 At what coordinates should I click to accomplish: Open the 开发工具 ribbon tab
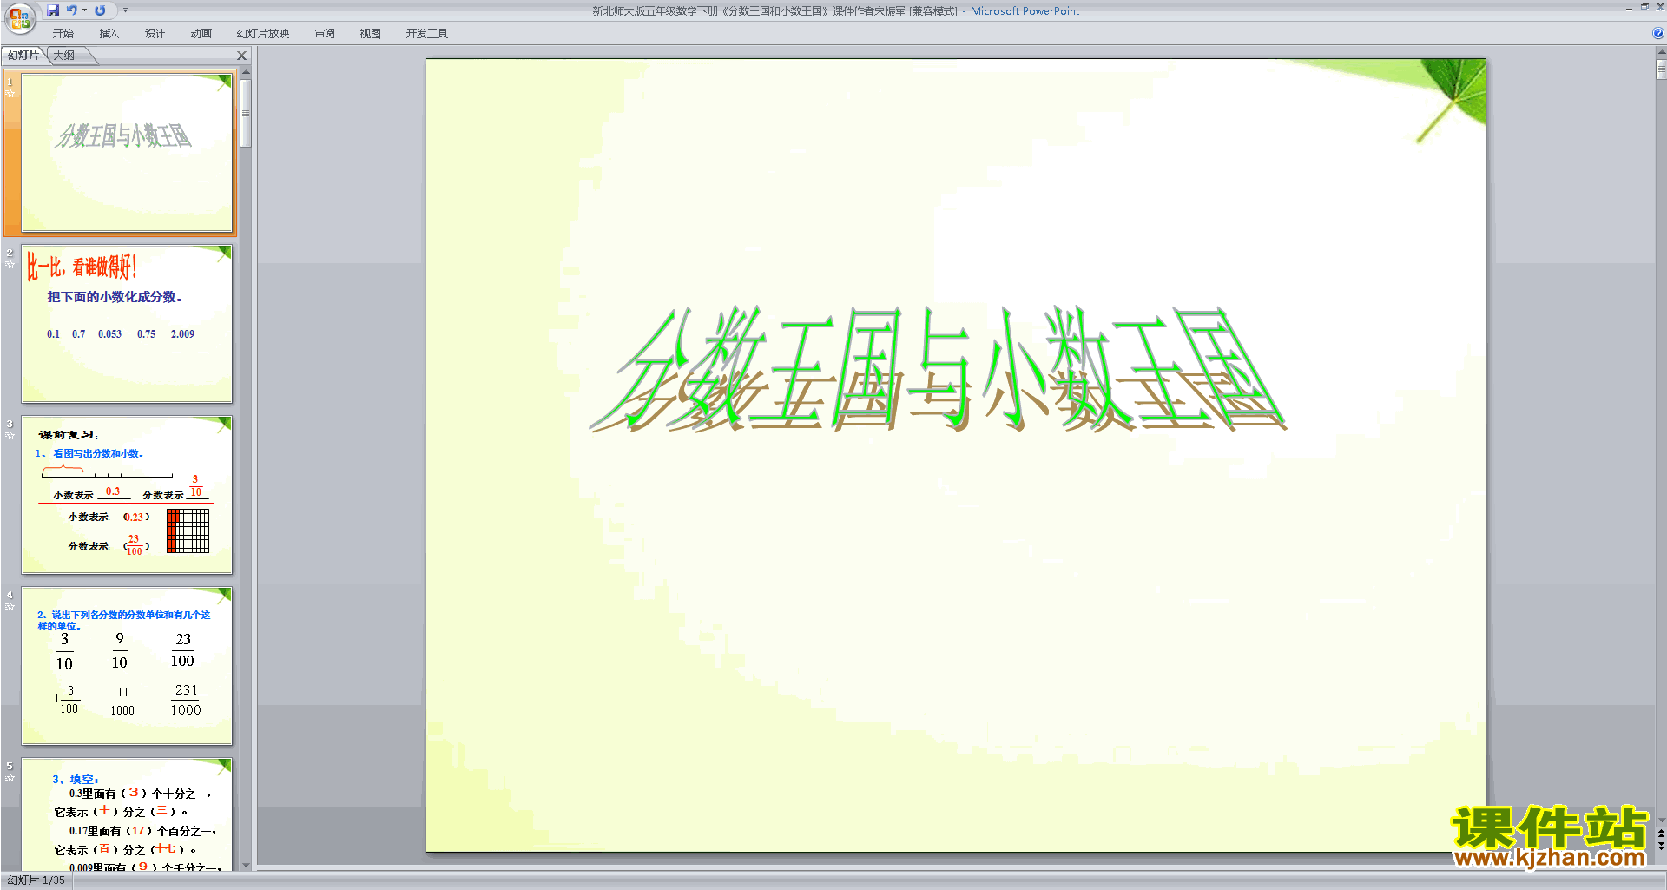(x=427, y=34)
